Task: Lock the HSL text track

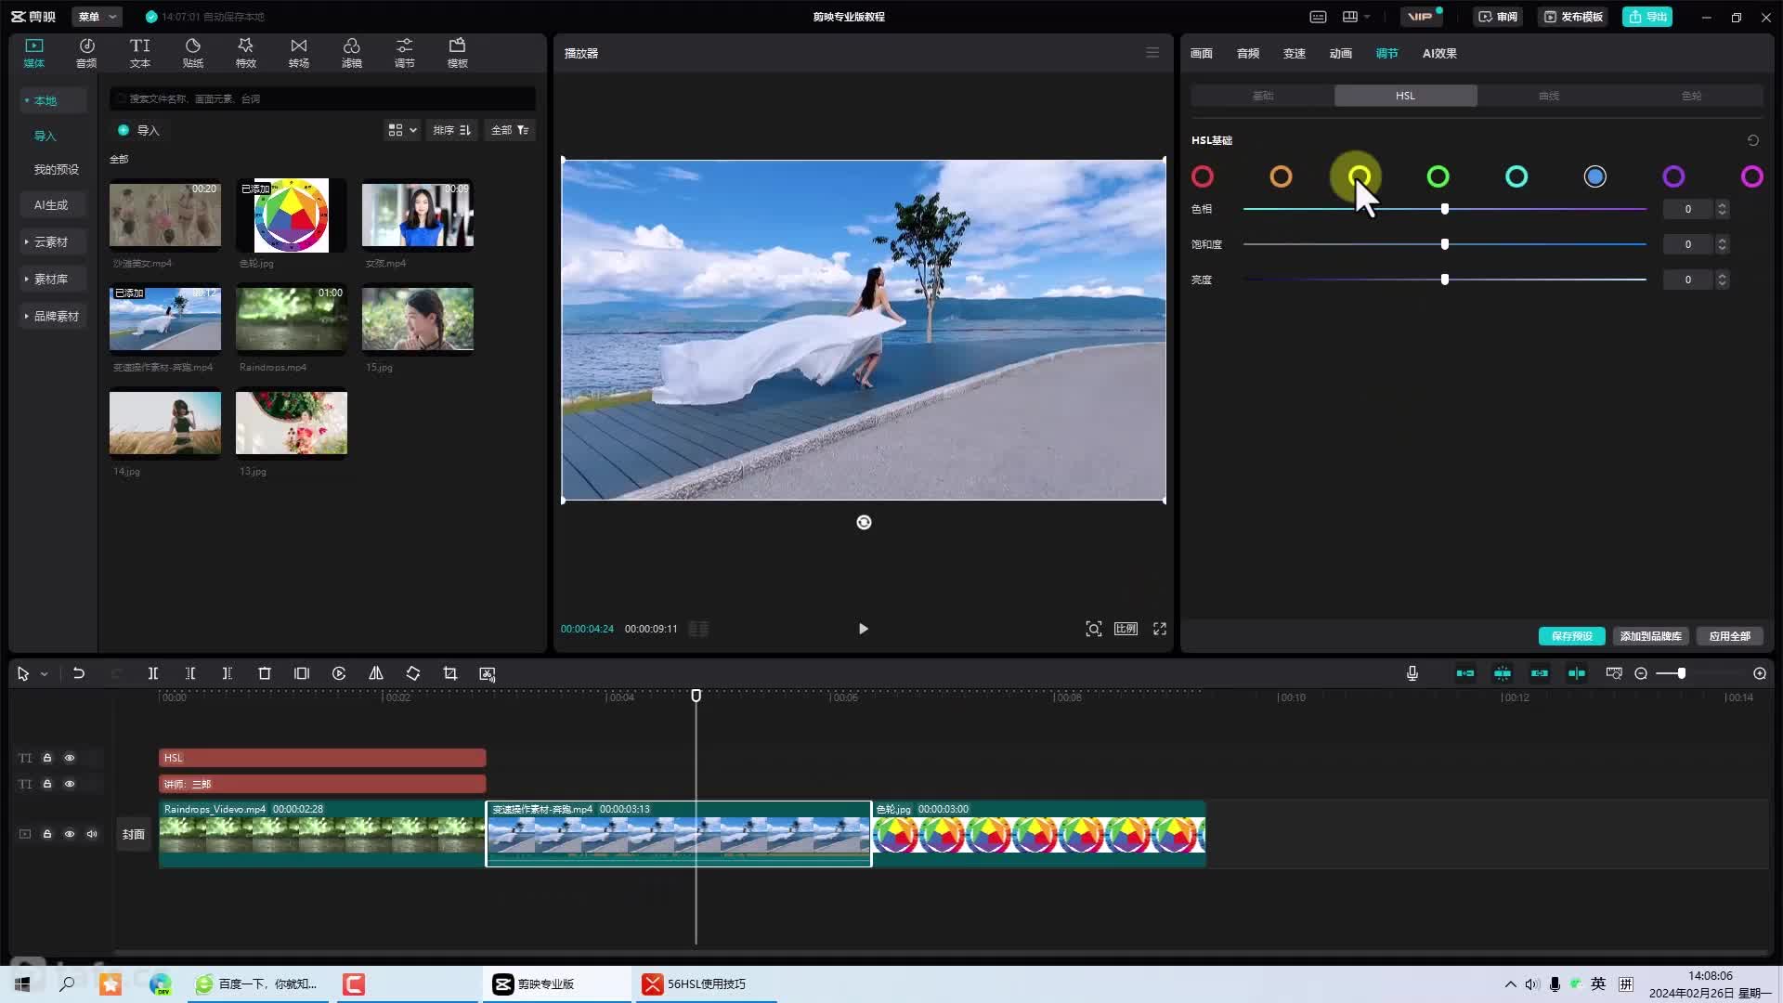Action: click(47, 758)
